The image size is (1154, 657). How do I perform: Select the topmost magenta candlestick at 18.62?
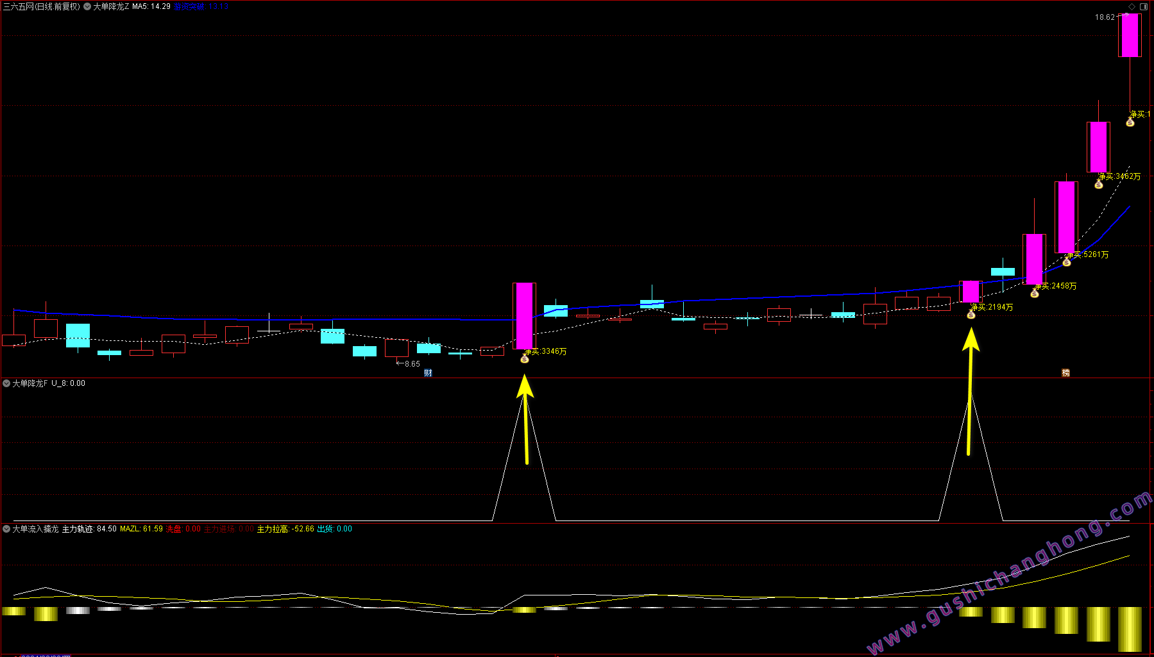click(1130, 35)
